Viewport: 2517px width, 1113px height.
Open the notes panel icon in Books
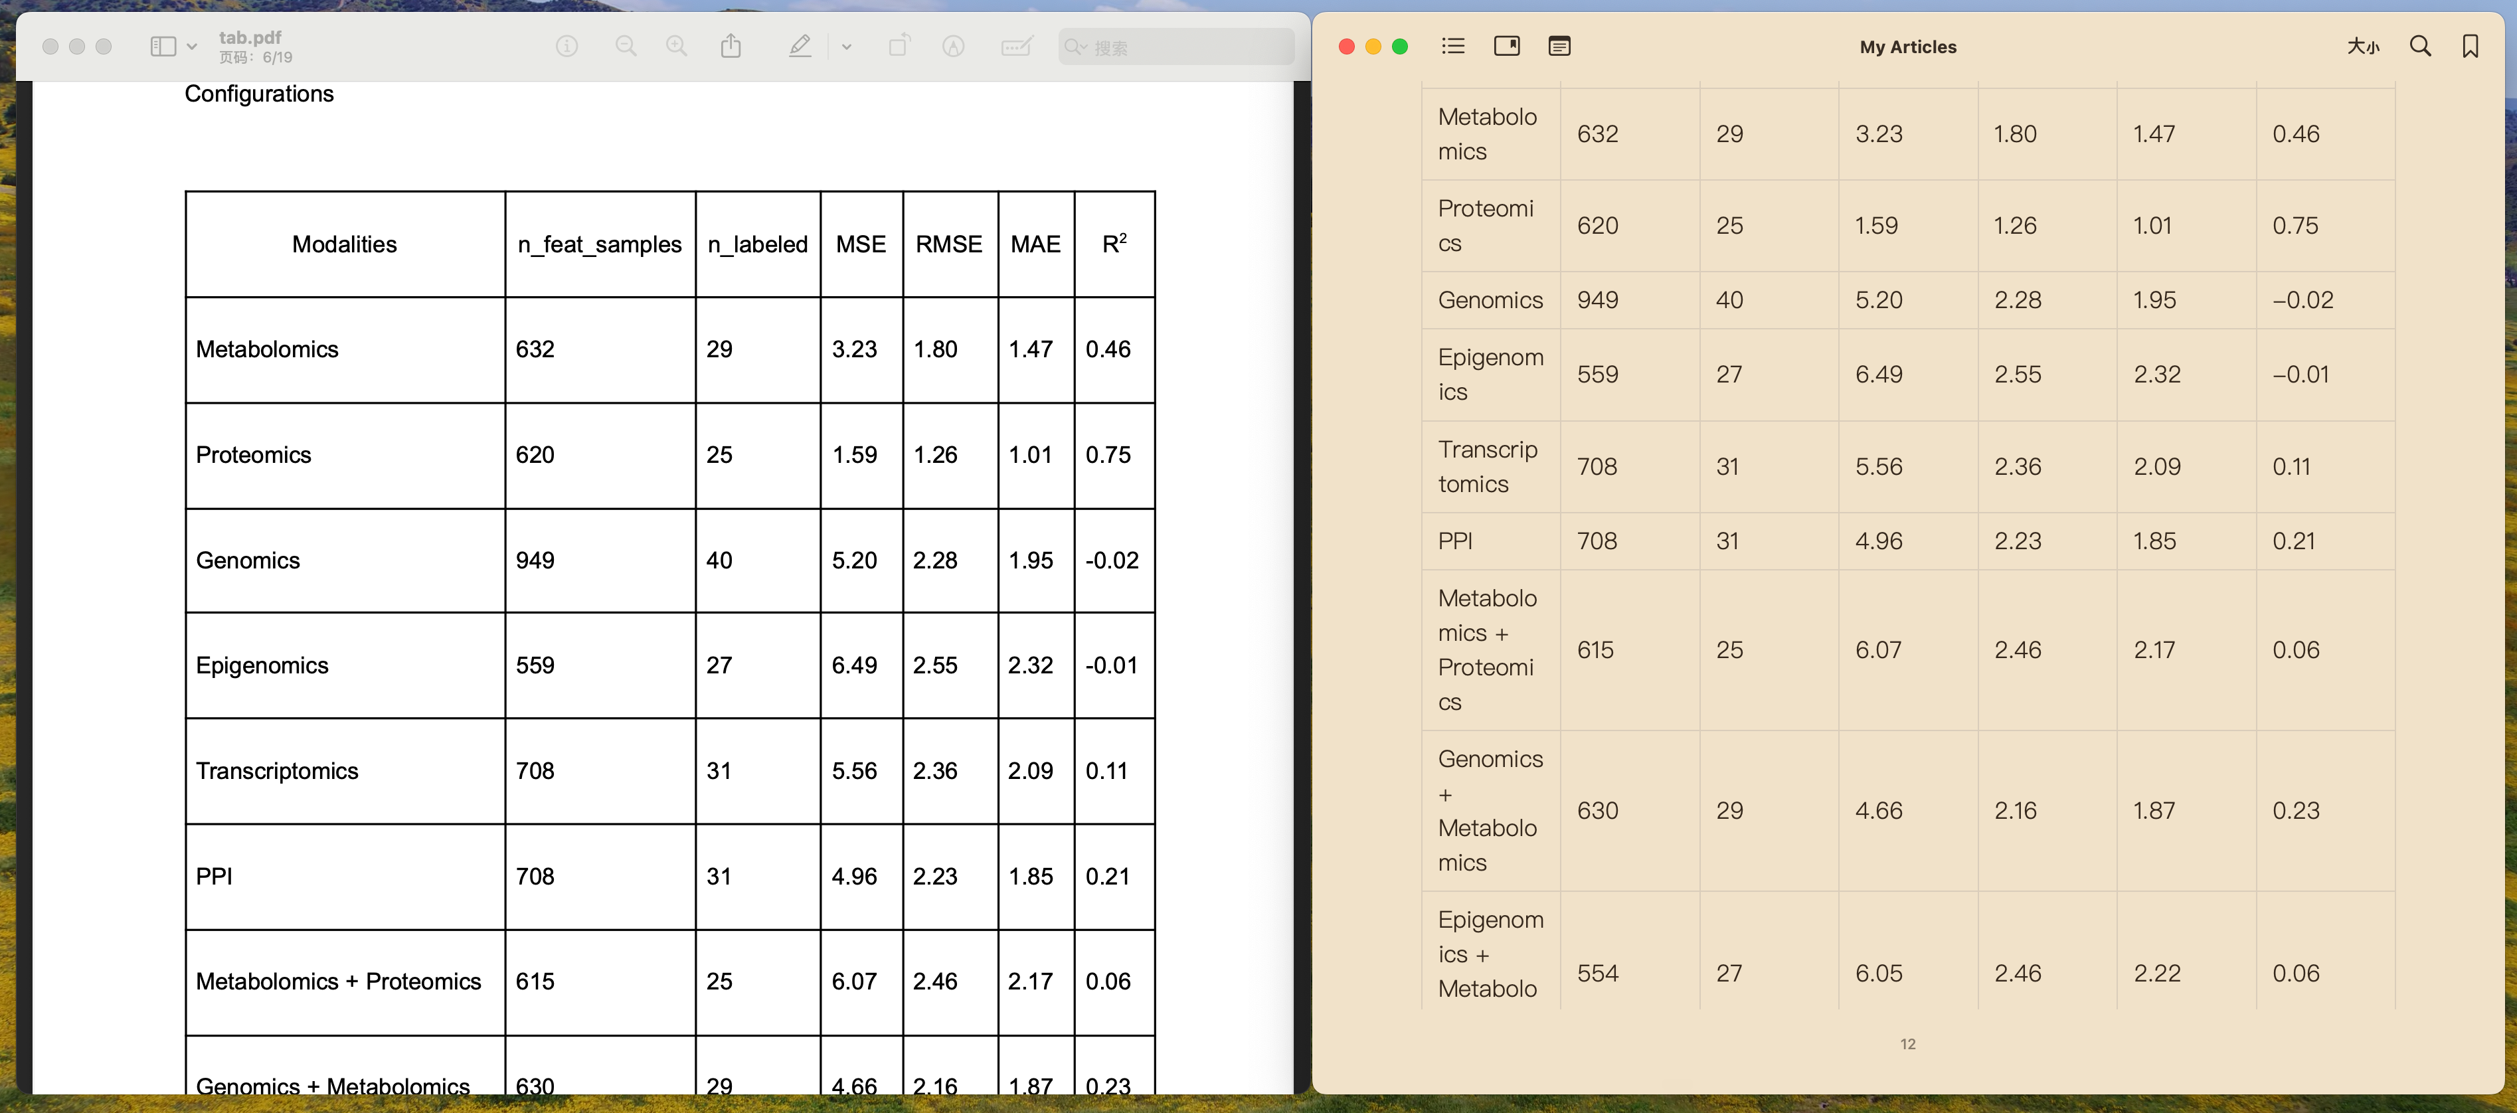(1559, 46)
